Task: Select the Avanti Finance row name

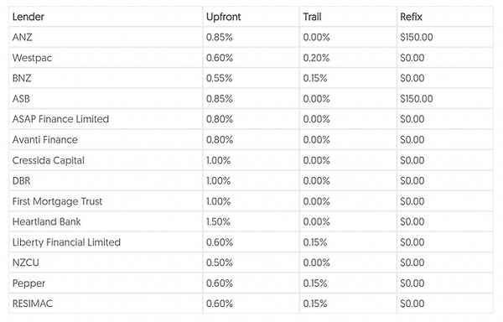Action: tap(45, 139)
